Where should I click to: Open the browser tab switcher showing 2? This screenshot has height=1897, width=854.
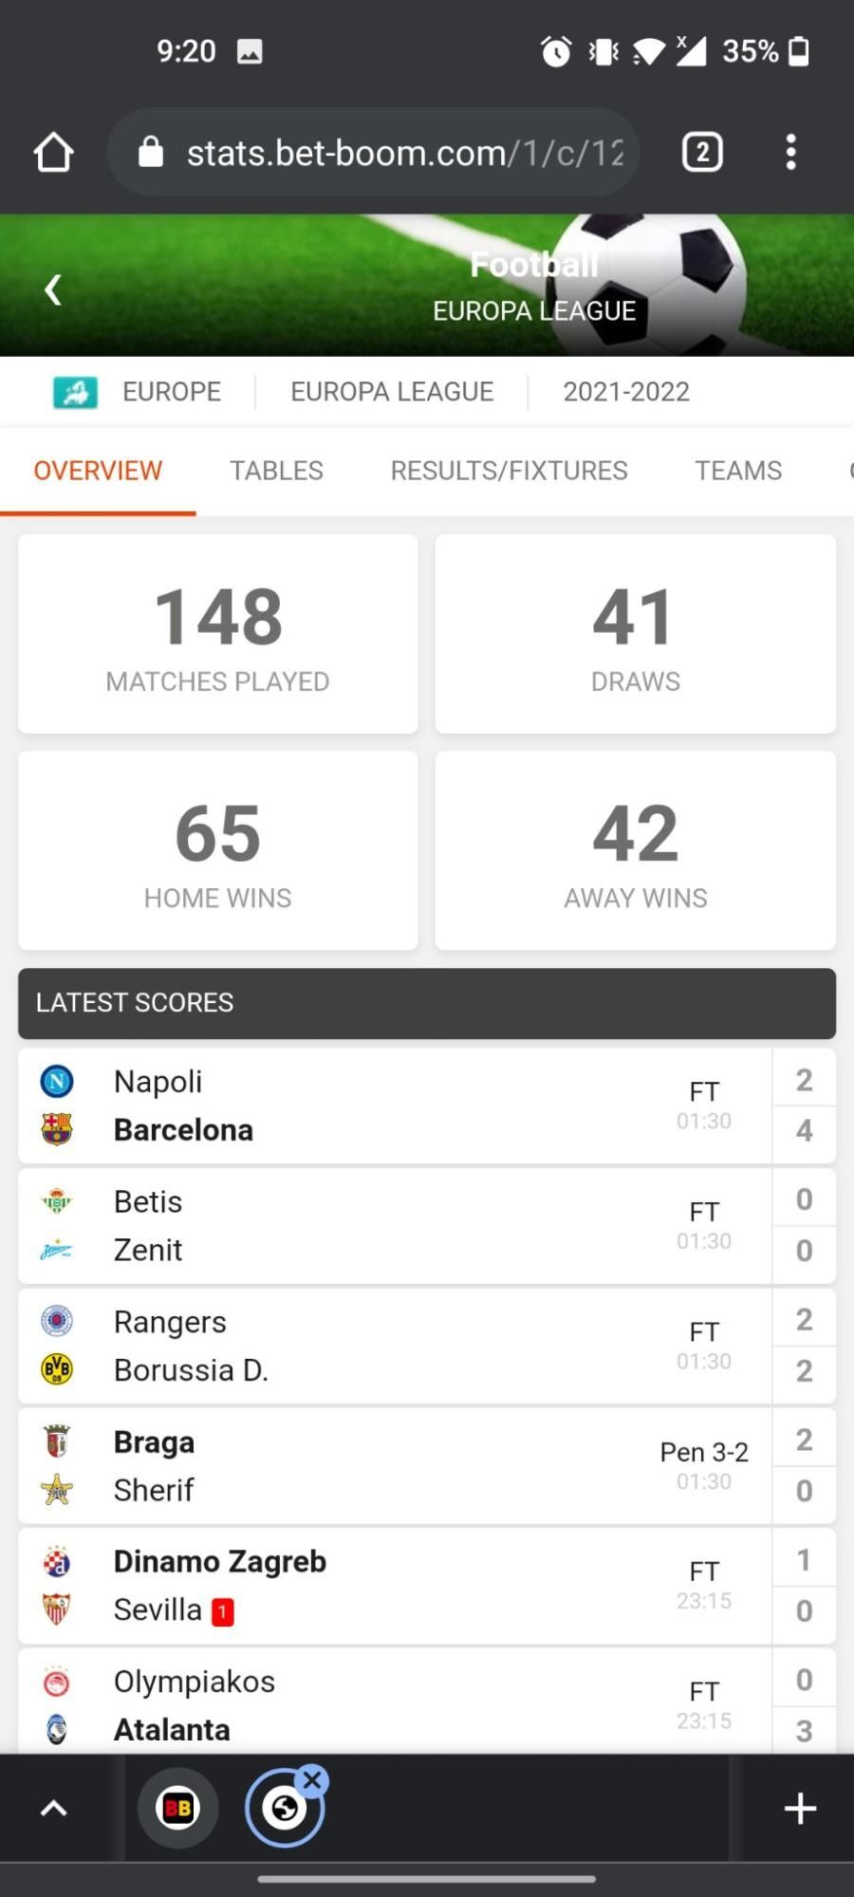tap(702, 152)
